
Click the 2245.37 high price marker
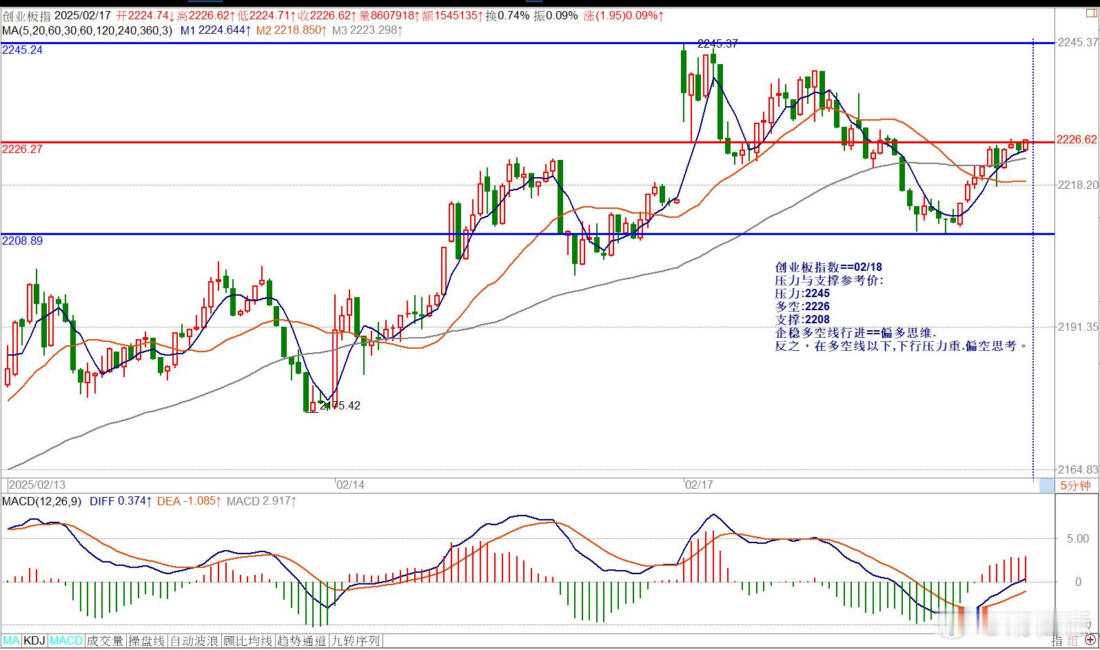717,43
